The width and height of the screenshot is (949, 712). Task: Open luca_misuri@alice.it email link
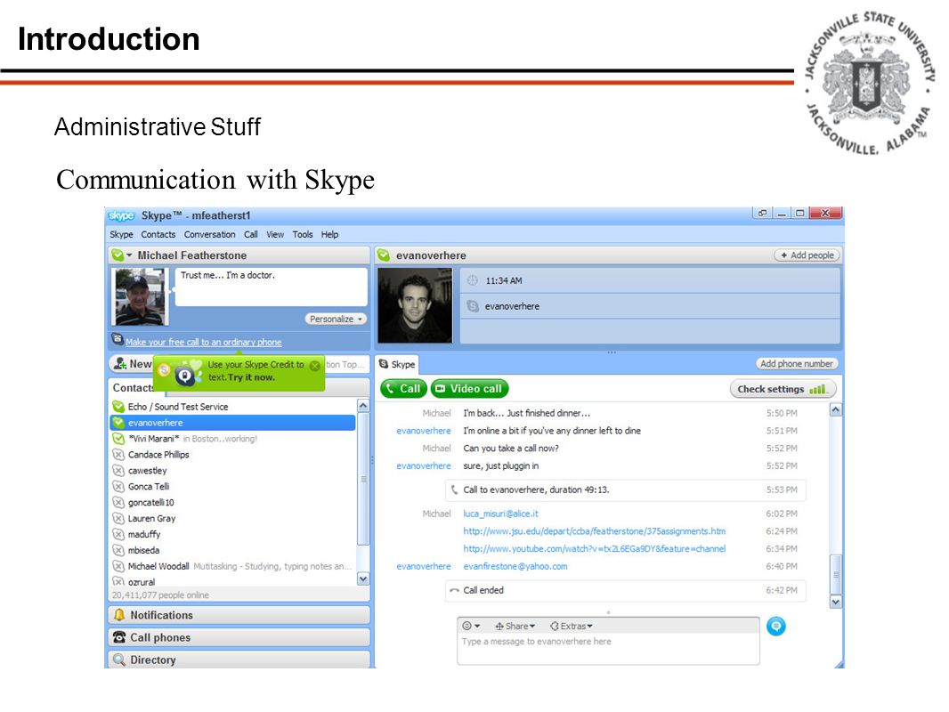(x=500, y=514)
